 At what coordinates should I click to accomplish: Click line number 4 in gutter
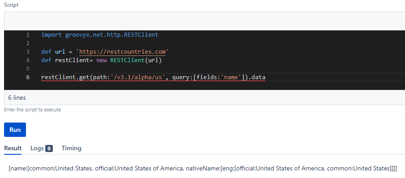click(28, 60)
